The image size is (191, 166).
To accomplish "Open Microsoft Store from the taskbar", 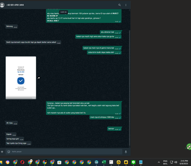I will click(x=59, y=162).
